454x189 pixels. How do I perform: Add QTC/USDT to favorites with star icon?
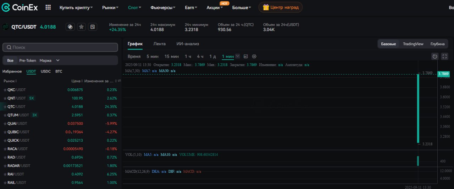[x=82, y=27]
